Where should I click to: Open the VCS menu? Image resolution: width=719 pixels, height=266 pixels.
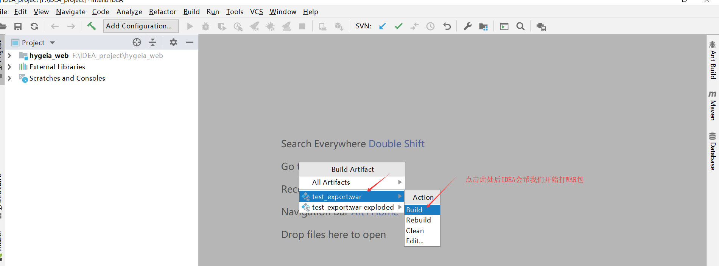(257, 12)
